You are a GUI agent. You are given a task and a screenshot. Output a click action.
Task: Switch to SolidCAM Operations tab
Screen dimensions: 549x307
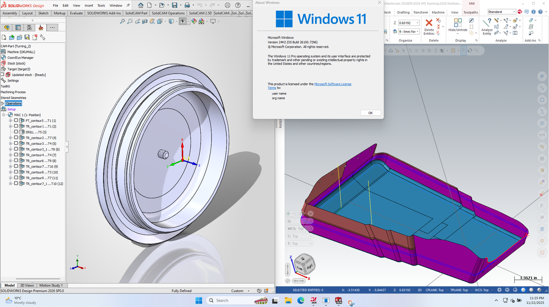[168, 13]
